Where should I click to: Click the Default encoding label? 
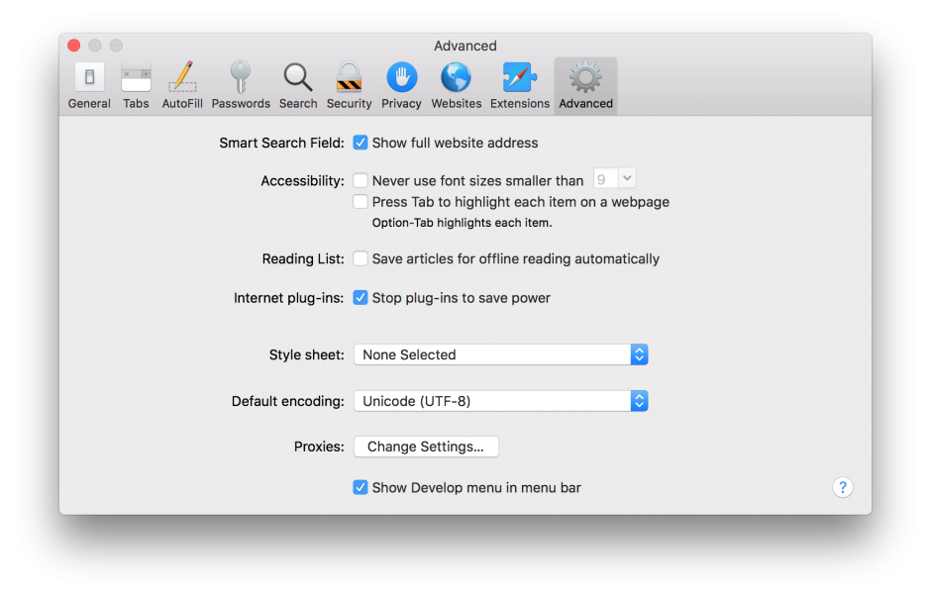tap(288, 401)
